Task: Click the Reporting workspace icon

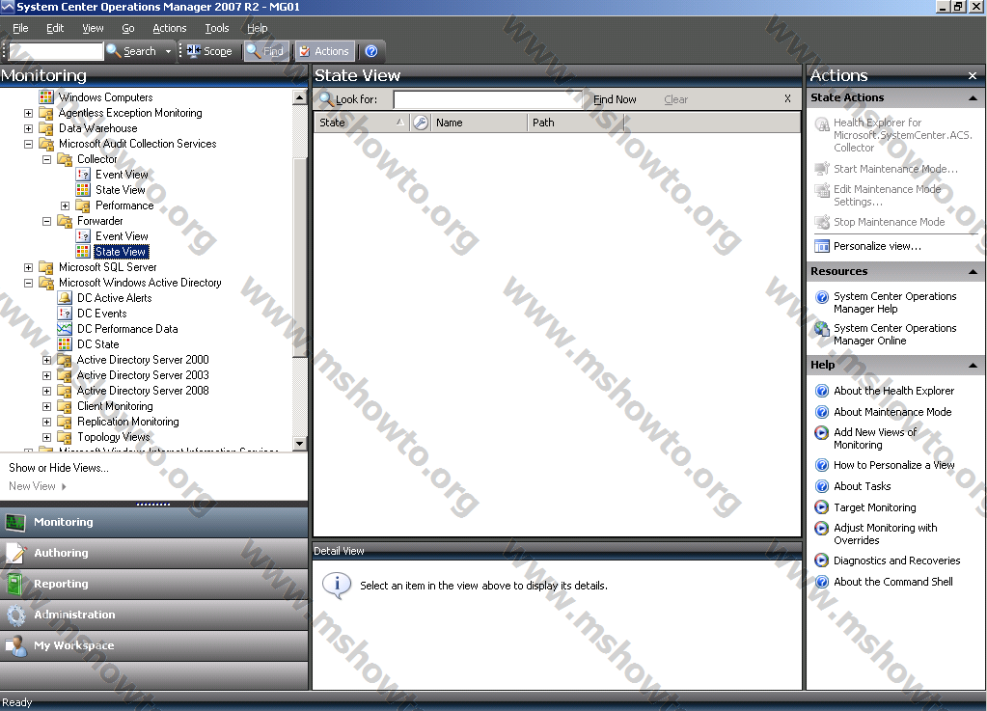Action: point(15,584)
